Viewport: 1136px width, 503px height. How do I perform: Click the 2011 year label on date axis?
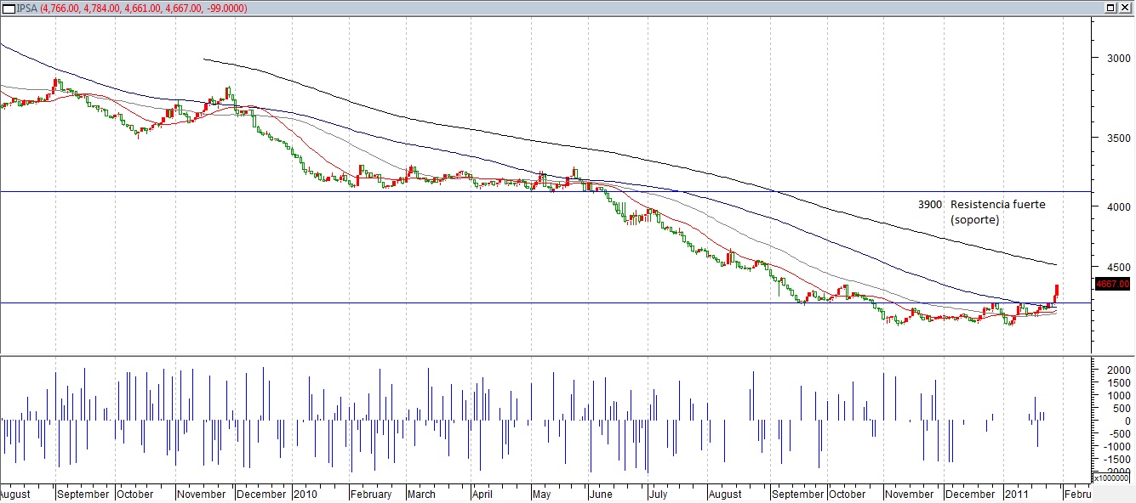[x=1016, y=495]
